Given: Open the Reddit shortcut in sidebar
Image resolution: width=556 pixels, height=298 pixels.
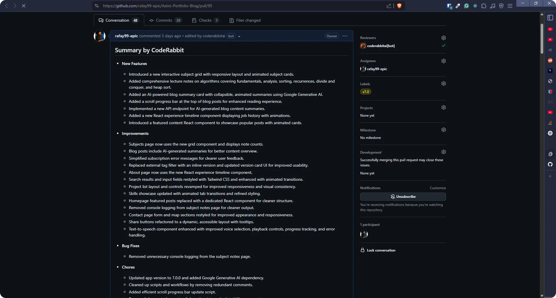Looking at the screenshot, I should pyautogui.click(x=550, y=60).
